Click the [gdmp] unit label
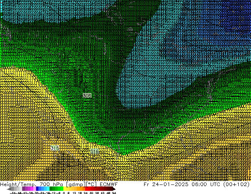The width and height of the screenshot is (251, 194). (76, 184)
